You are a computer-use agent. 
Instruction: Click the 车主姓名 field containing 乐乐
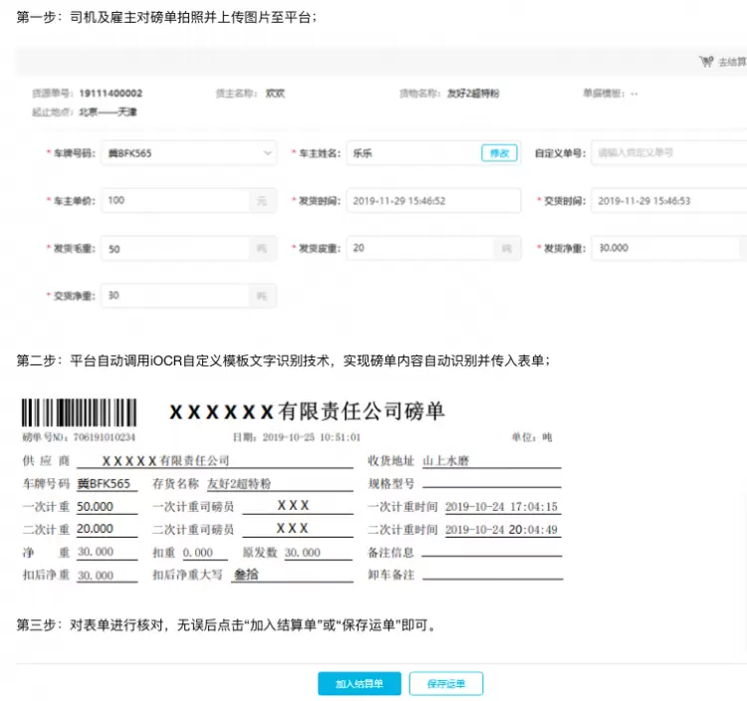[411, 153]
